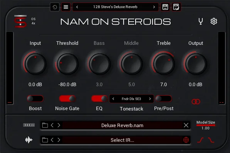This screenshot has width=230, height=153.
Task: Load previous IR file
Action: tap(52, 140)
